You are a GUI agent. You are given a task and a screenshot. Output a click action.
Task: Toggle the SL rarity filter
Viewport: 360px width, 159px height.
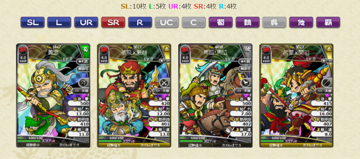pos(32,22)
